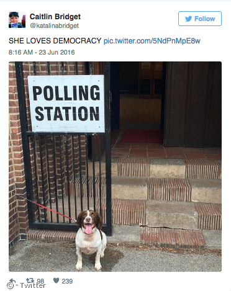The image size is (231, 291).
Task: Open Caitlin Bridget's profile avatar
Action: 17,20
